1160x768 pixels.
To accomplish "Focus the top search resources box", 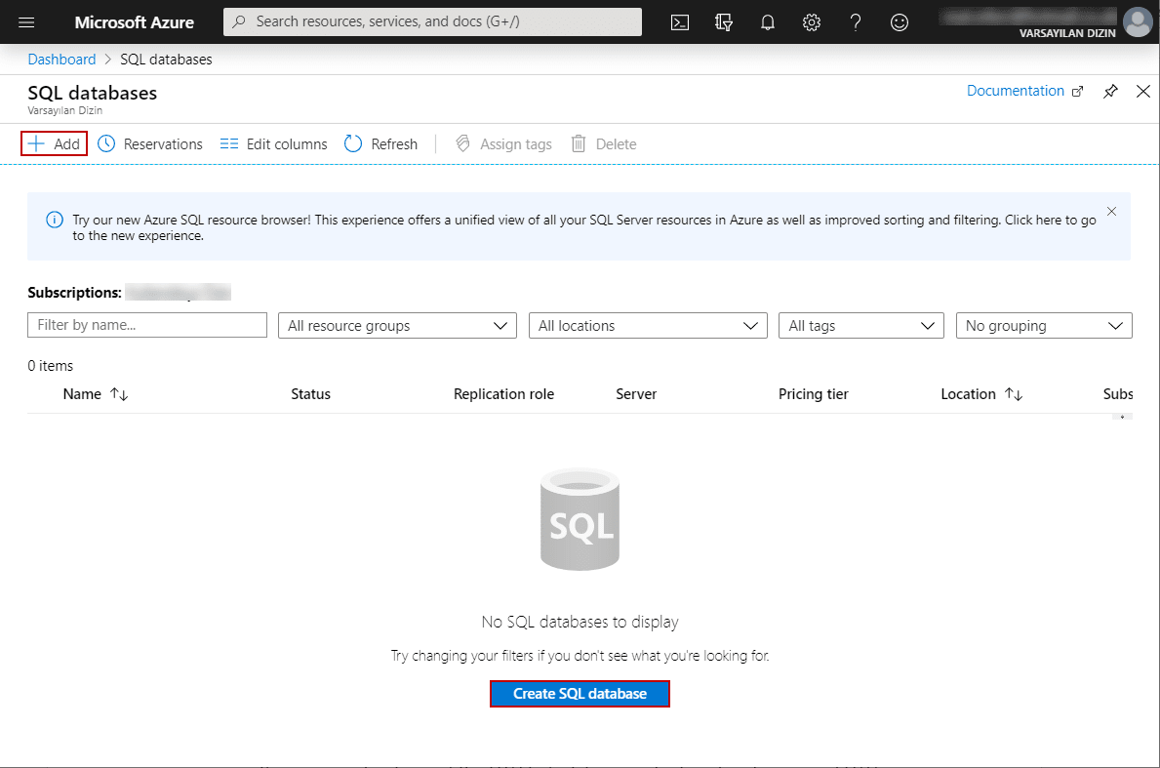I will (433, 22).
